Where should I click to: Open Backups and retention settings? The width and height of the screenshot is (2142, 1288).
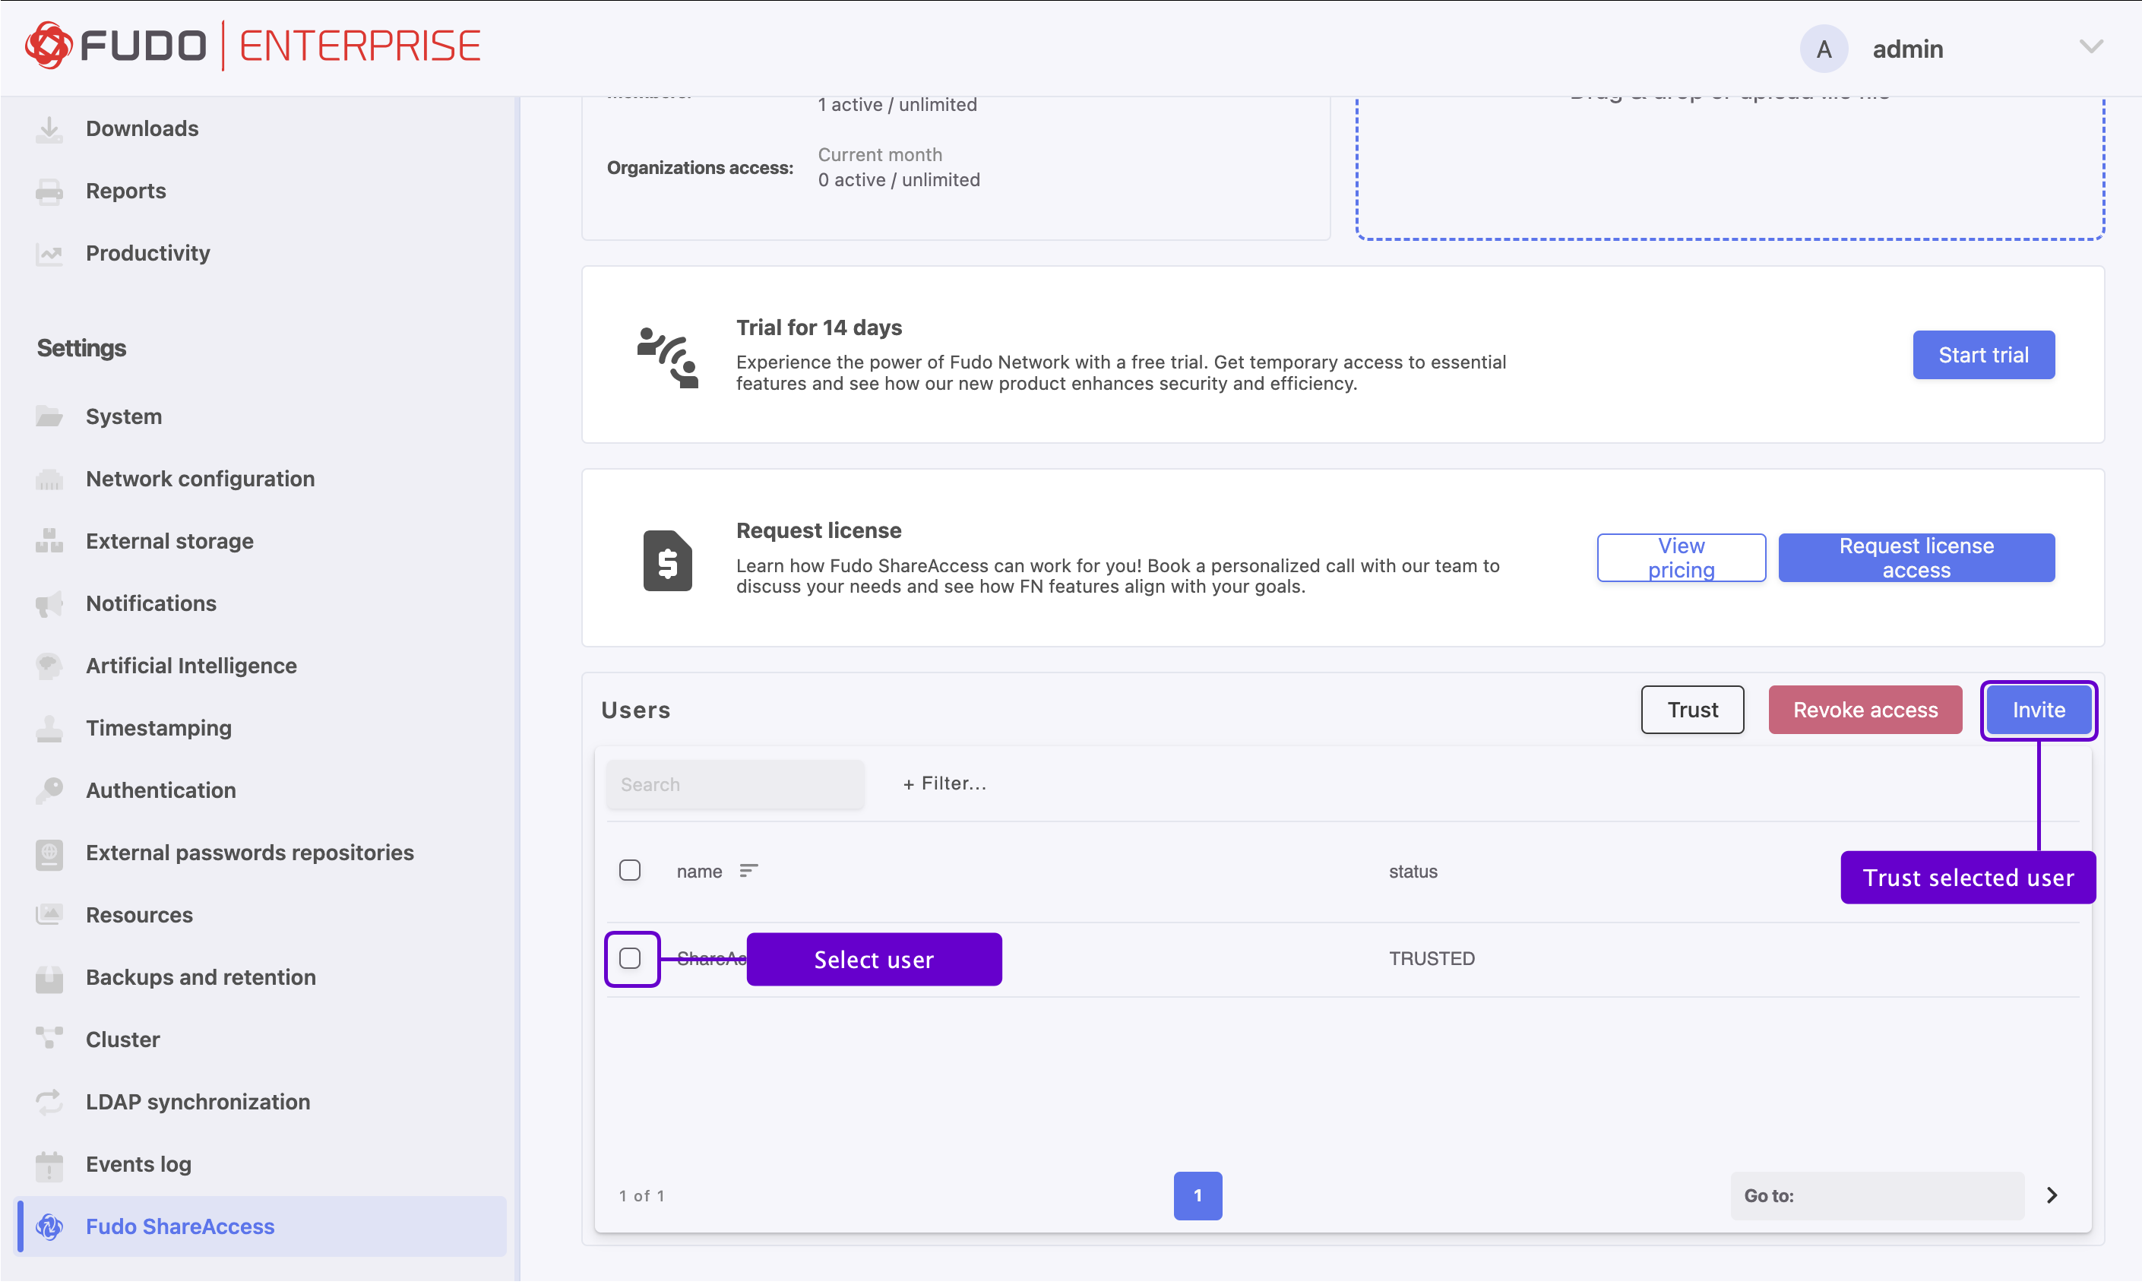coord(201,978)
